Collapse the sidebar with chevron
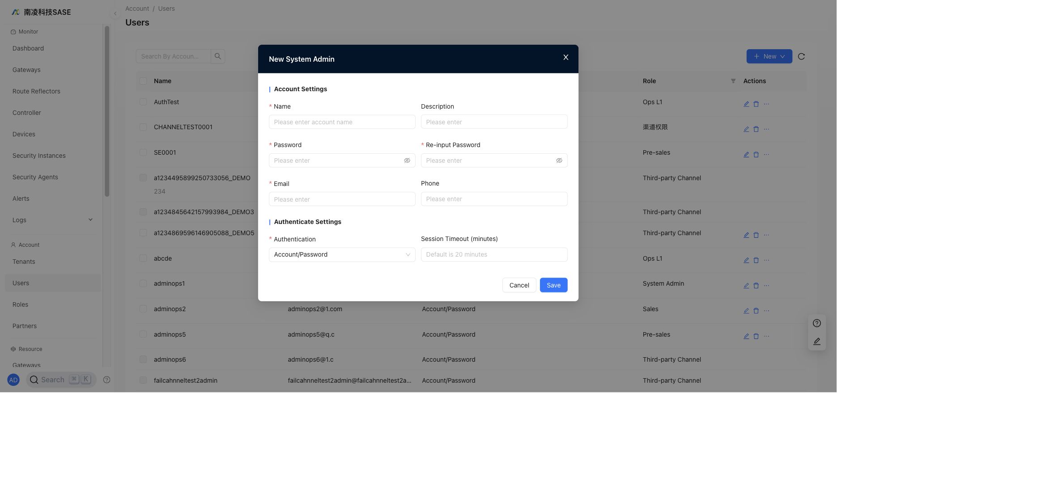 pos(115,13)
